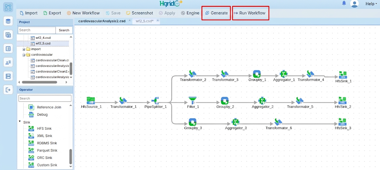This screenshot has height=170, width=380.
Task: Close the cardiovascularAnalysie2.csd tab
Action: tap(130, 20)
